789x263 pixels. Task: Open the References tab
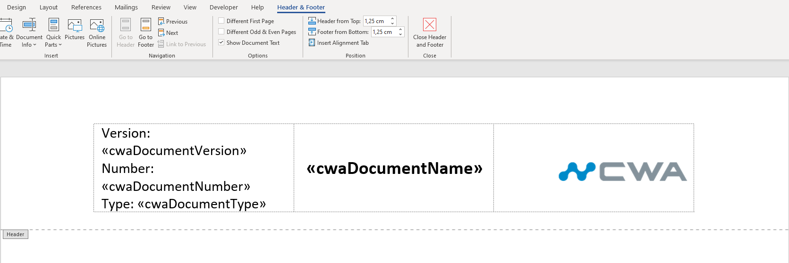(86, 8)
